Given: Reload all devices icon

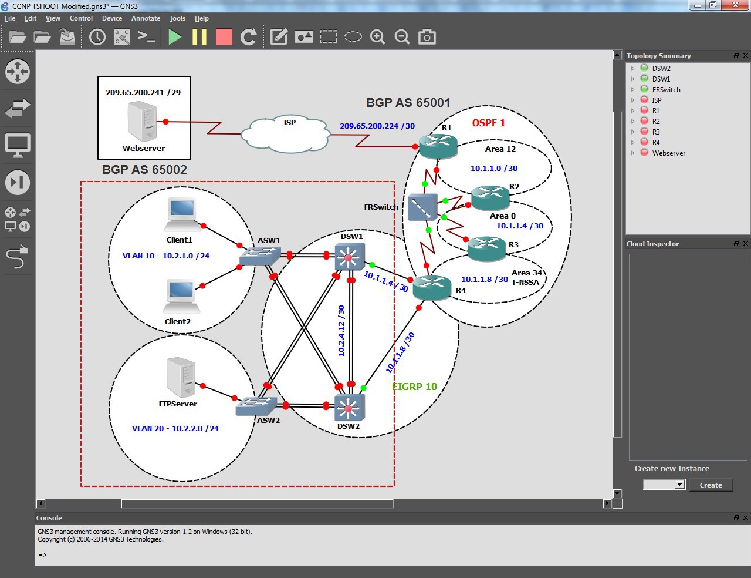Looking at the screenshot, I should pyautogui.click(x=248, y=37).
